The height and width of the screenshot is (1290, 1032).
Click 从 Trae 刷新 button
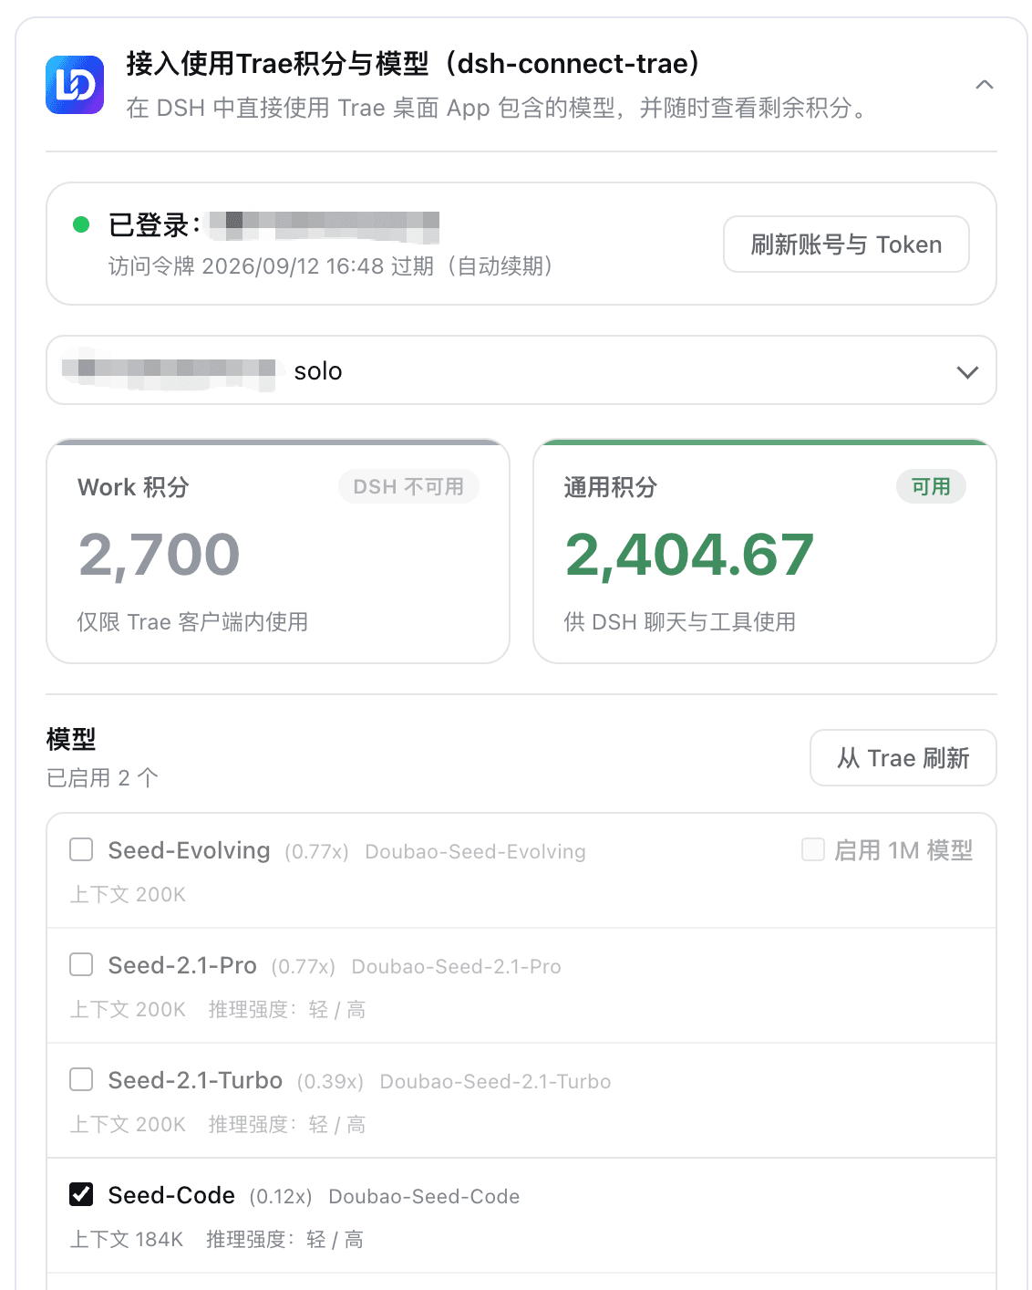903,757
